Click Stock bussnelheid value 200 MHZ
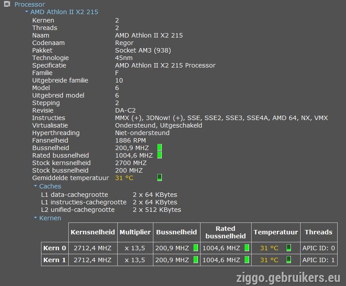346x286 pixels. click(x=129, y=170)
